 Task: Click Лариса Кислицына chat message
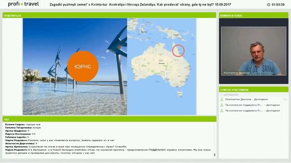[20, 134]
